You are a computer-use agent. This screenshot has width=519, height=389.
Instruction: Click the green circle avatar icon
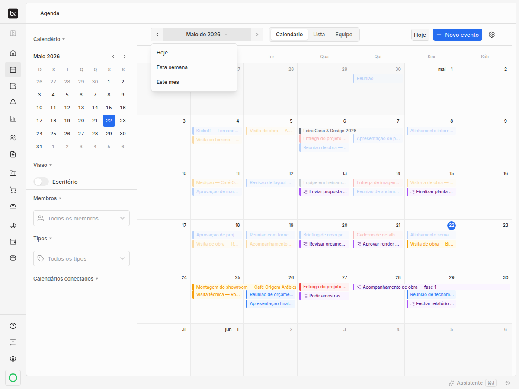13,378
